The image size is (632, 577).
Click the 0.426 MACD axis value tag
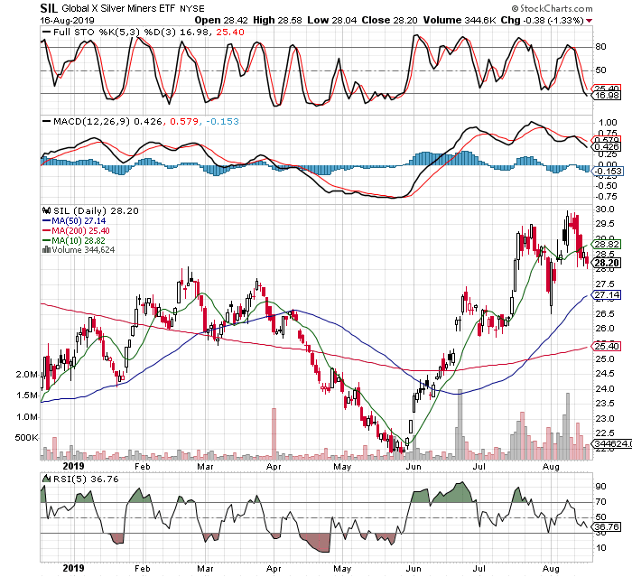click(x=606, y=147)
